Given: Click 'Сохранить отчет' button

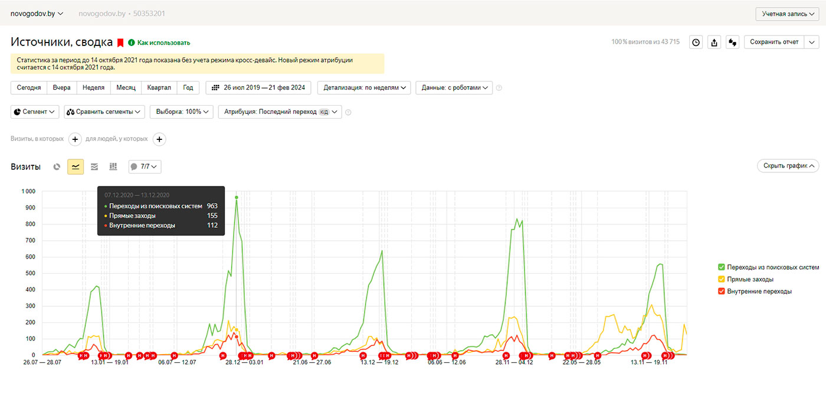Looking at the screenshot, I should 775,42.
